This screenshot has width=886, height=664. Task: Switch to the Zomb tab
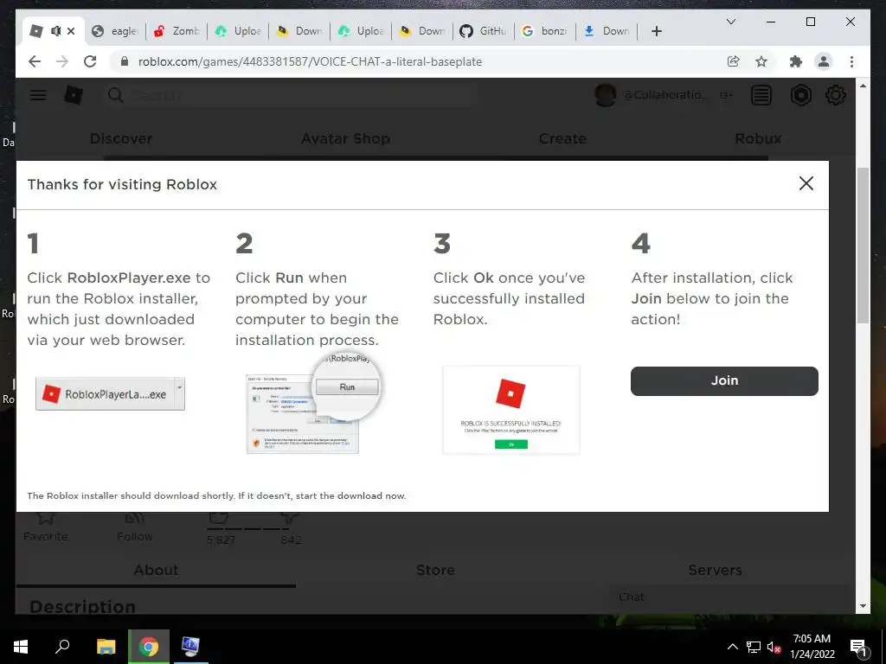pos(177,31)
